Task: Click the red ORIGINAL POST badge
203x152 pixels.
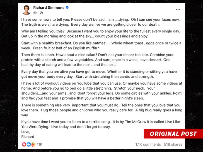Action: coord(173,134)
